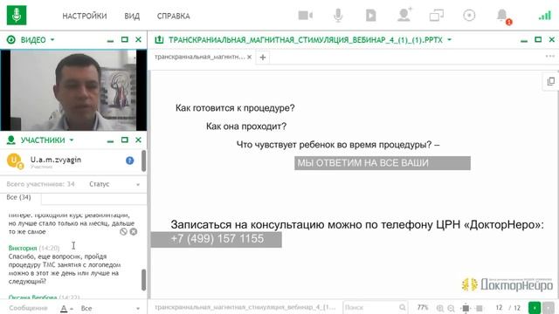Click the МЫ ОТВЕТИМ НА ВСЕ ВАШИ banner

pos(383,163)
